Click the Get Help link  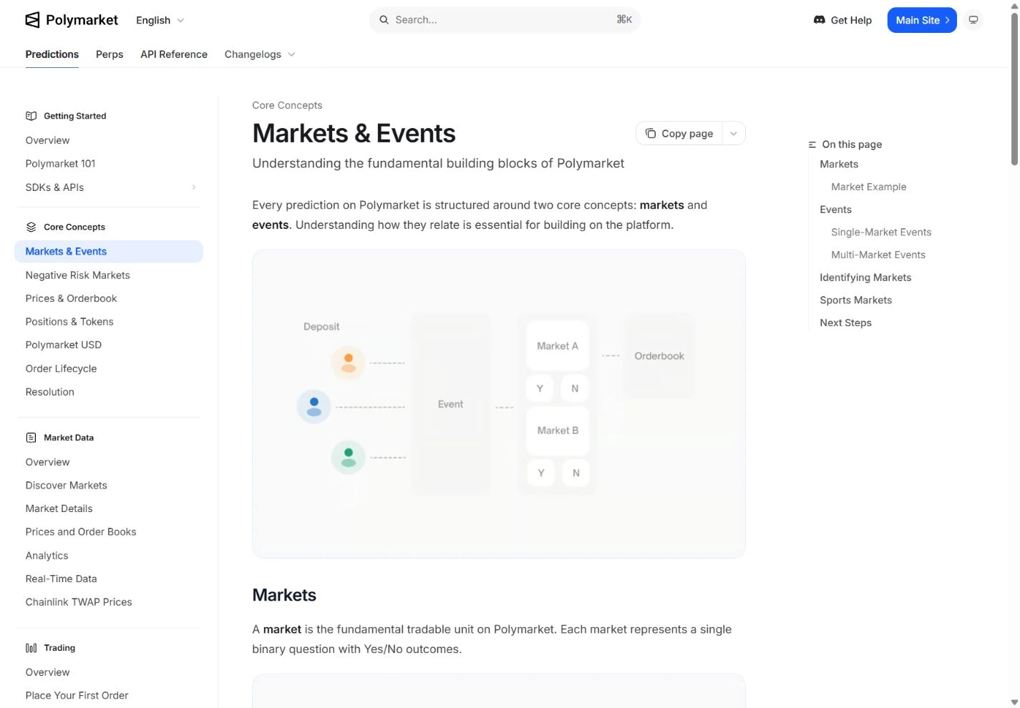[842, 20]
